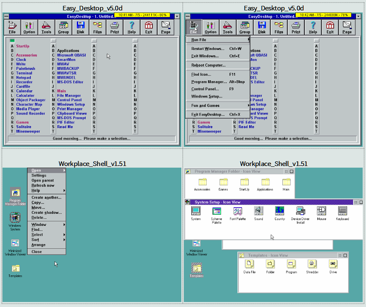
Task: Choose Control Panel... from the File menu
Action: pyautogui.click(x=218, y=89)
